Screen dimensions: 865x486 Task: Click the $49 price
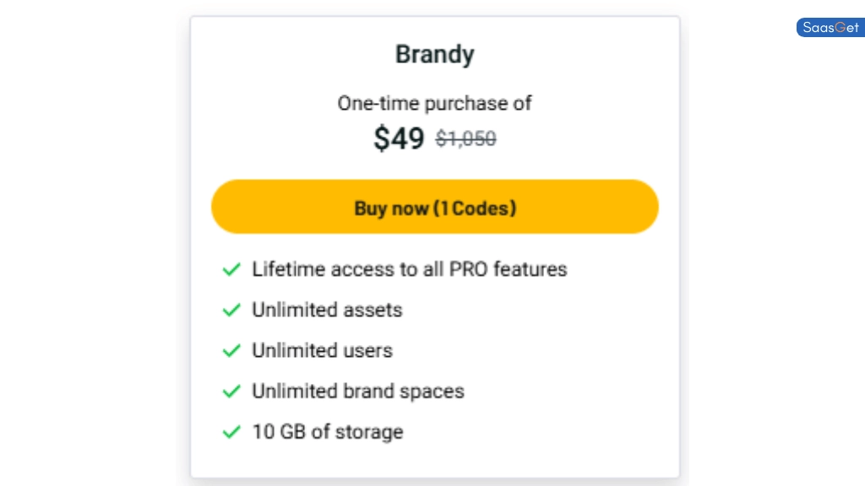tap(399, 138)
